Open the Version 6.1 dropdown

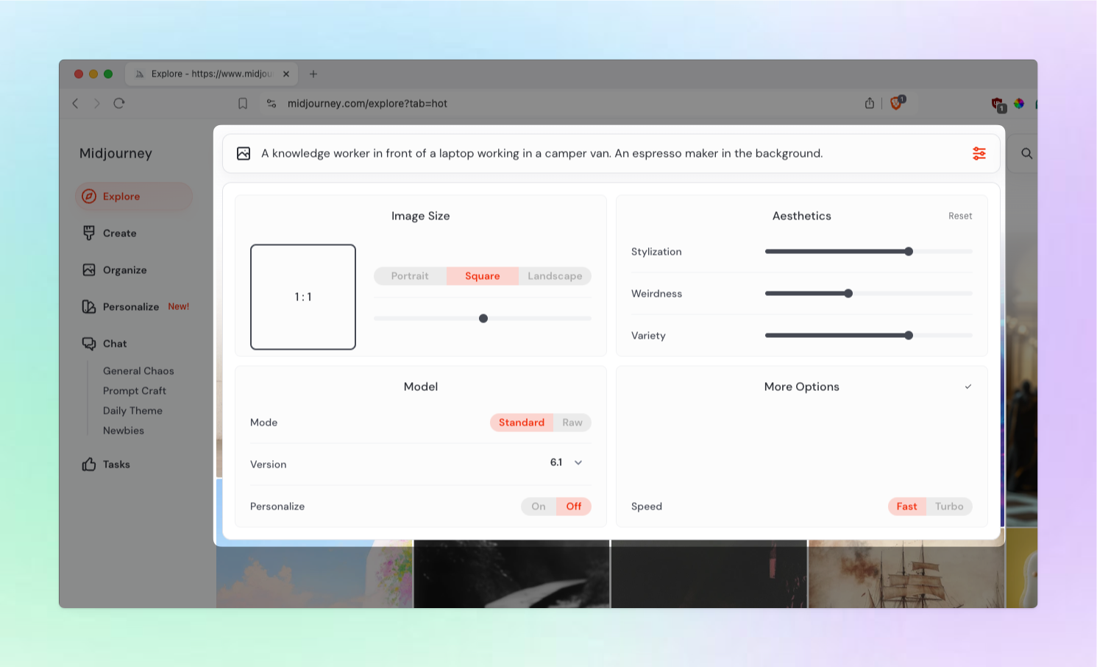pyautogui.click(x=567, y=462)
